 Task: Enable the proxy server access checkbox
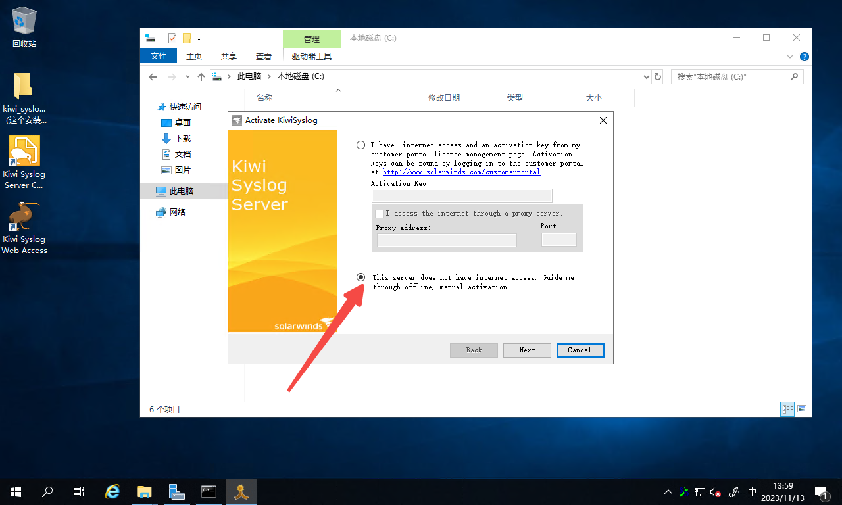coord(379,214)
